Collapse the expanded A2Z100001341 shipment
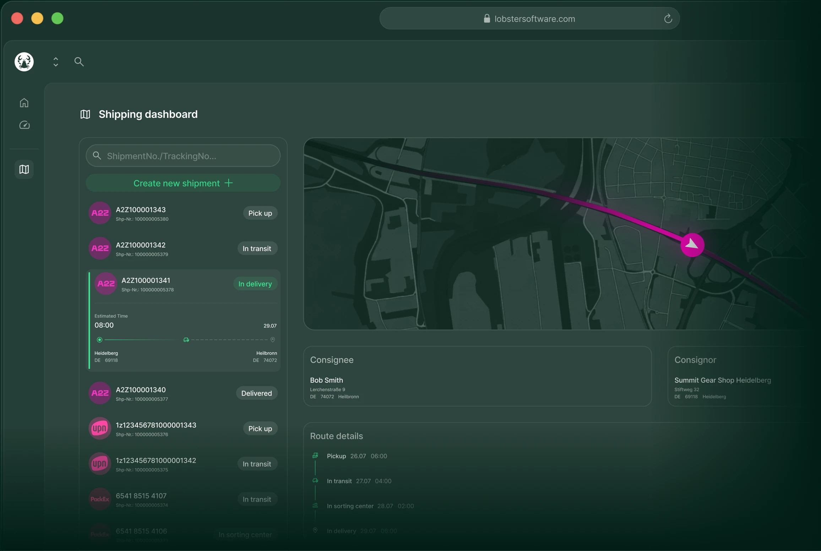The height and width of the screenshot is (551, 821). pos(183,284)
